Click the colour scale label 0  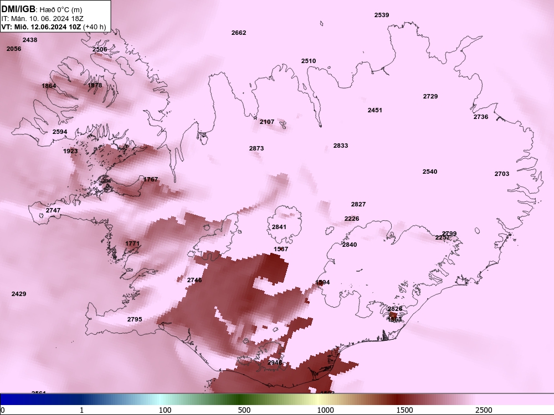(x=3, y=410)
